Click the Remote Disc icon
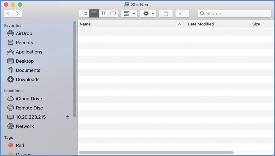Screen dimensions: 275x156 (10, 108)
